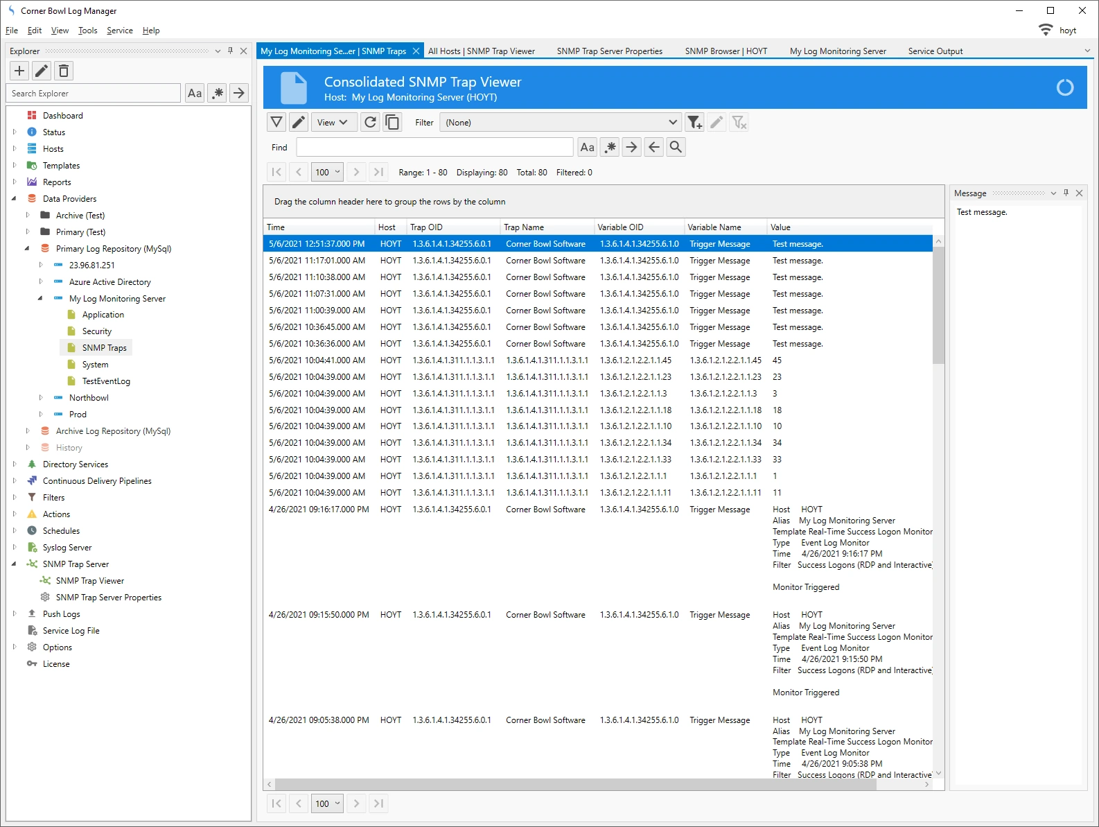Open the Tools menu
Screen dimensions: 1099x827
pos(87,31)
